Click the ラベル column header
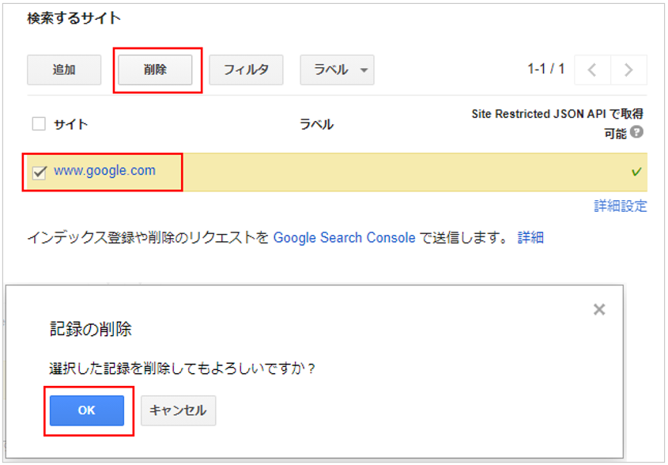Viewport: 668px width, 465px height. click(316, 124)
